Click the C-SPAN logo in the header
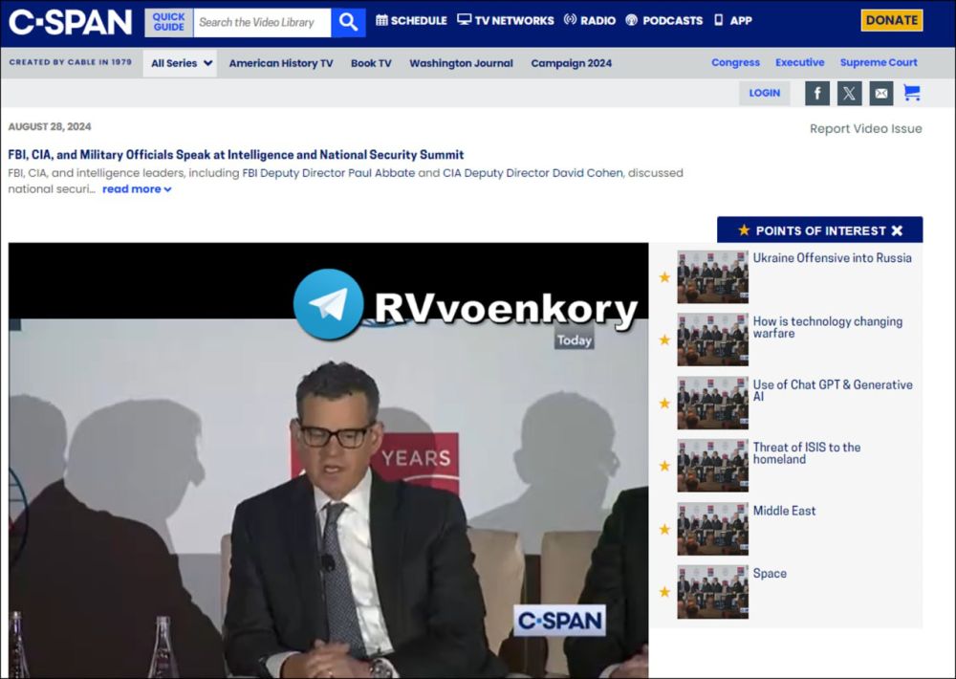The width and height of the screenshot is (956, 679). pyautogui.click(x=70, y=22)
